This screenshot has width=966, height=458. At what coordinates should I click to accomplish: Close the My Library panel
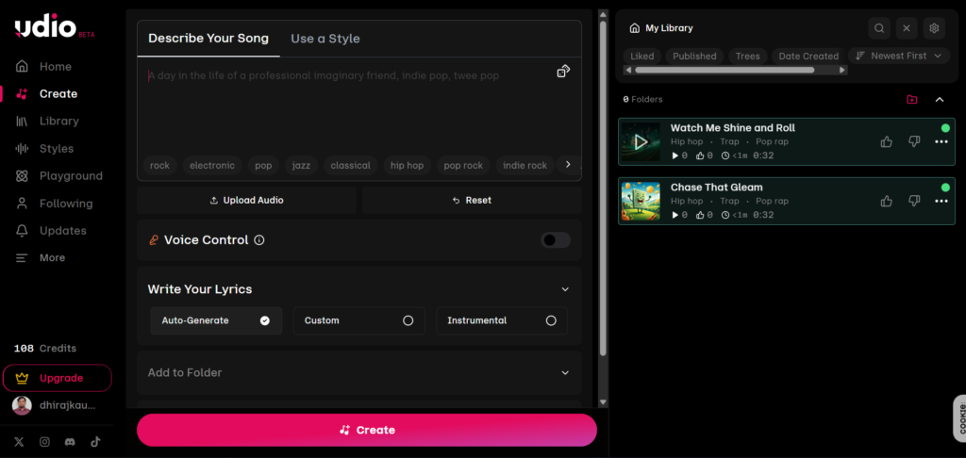[x=907, y=28]
